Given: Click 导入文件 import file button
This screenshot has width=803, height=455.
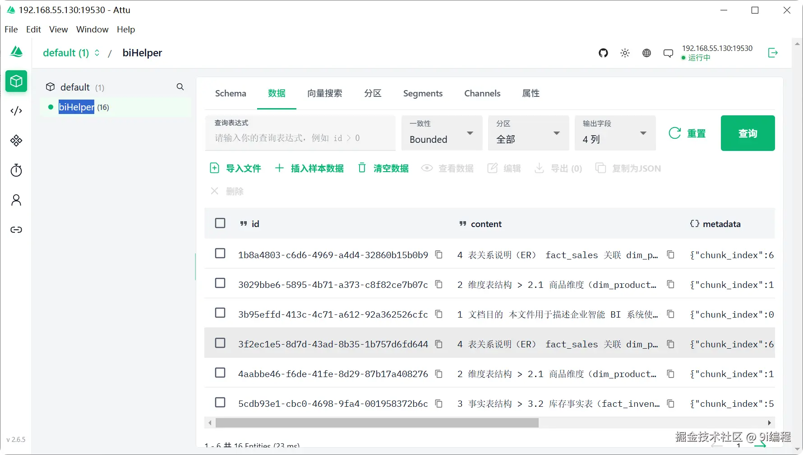Looking at the screenshot, I should [x=235, y=168].
